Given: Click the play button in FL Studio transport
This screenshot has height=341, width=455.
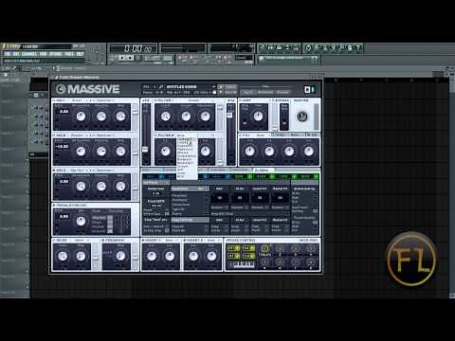Looking at the screenshot, I should (x=122, y=58).
